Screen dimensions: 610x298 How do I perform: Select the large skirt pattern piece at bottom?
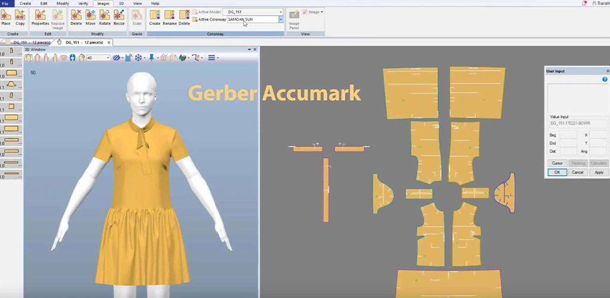point(449,283)
